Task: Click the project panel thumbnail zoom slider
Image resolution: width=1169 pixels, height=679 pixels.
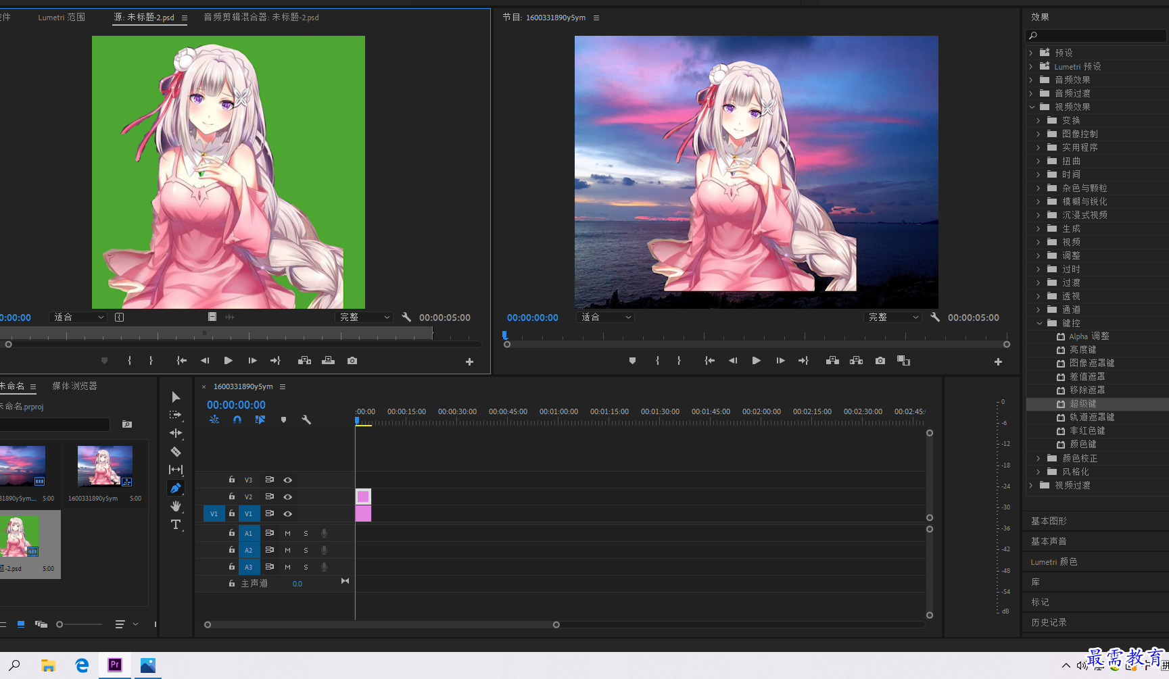Action: pos(80,624)
